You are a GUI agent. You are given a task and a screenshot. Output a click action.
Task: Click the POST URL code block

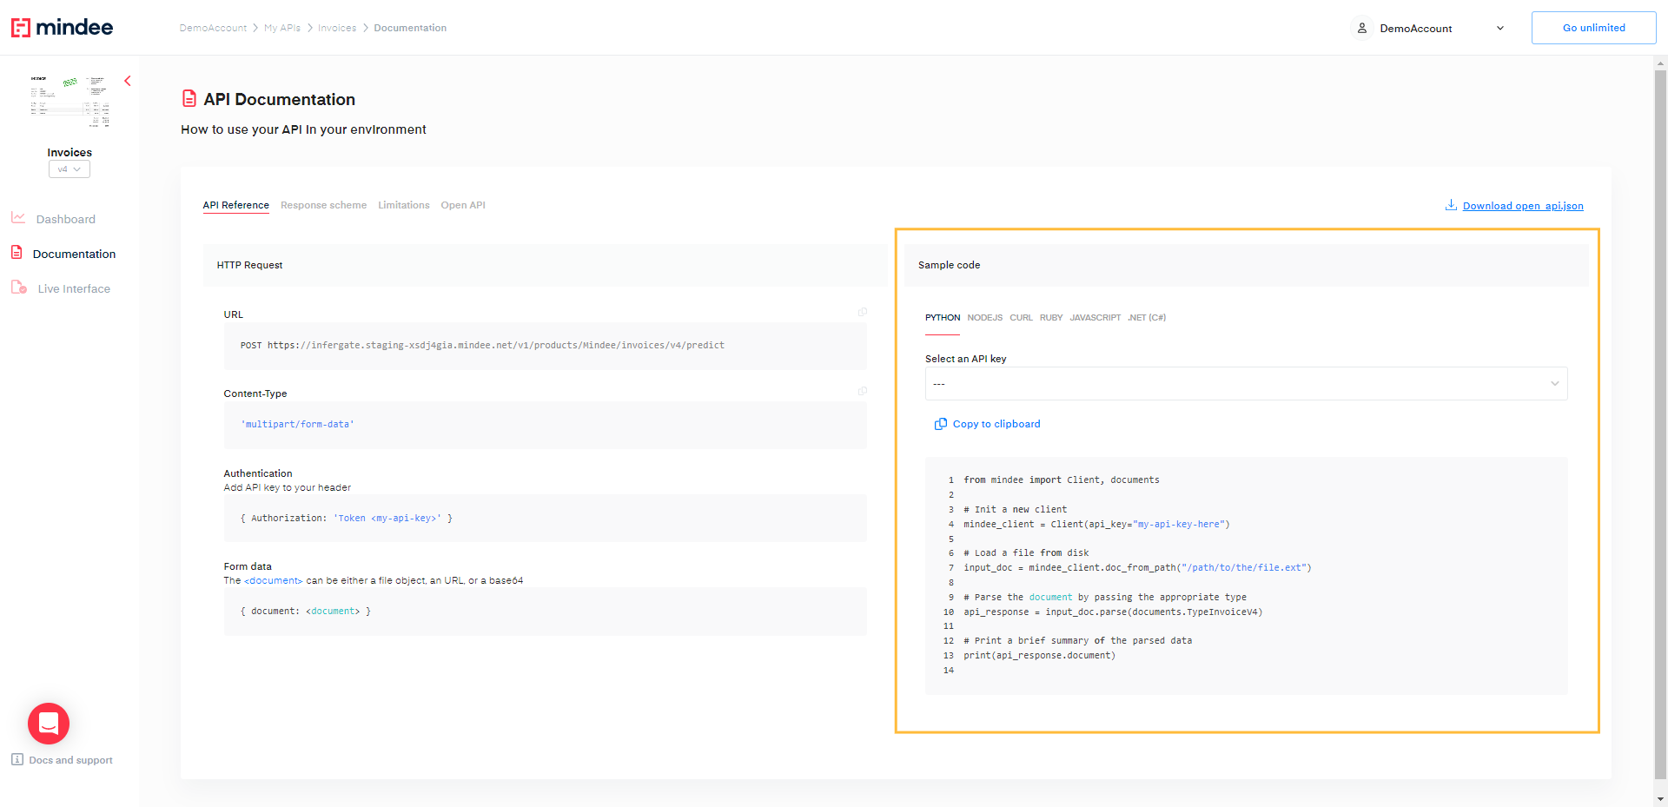click(x=546, y=346)
